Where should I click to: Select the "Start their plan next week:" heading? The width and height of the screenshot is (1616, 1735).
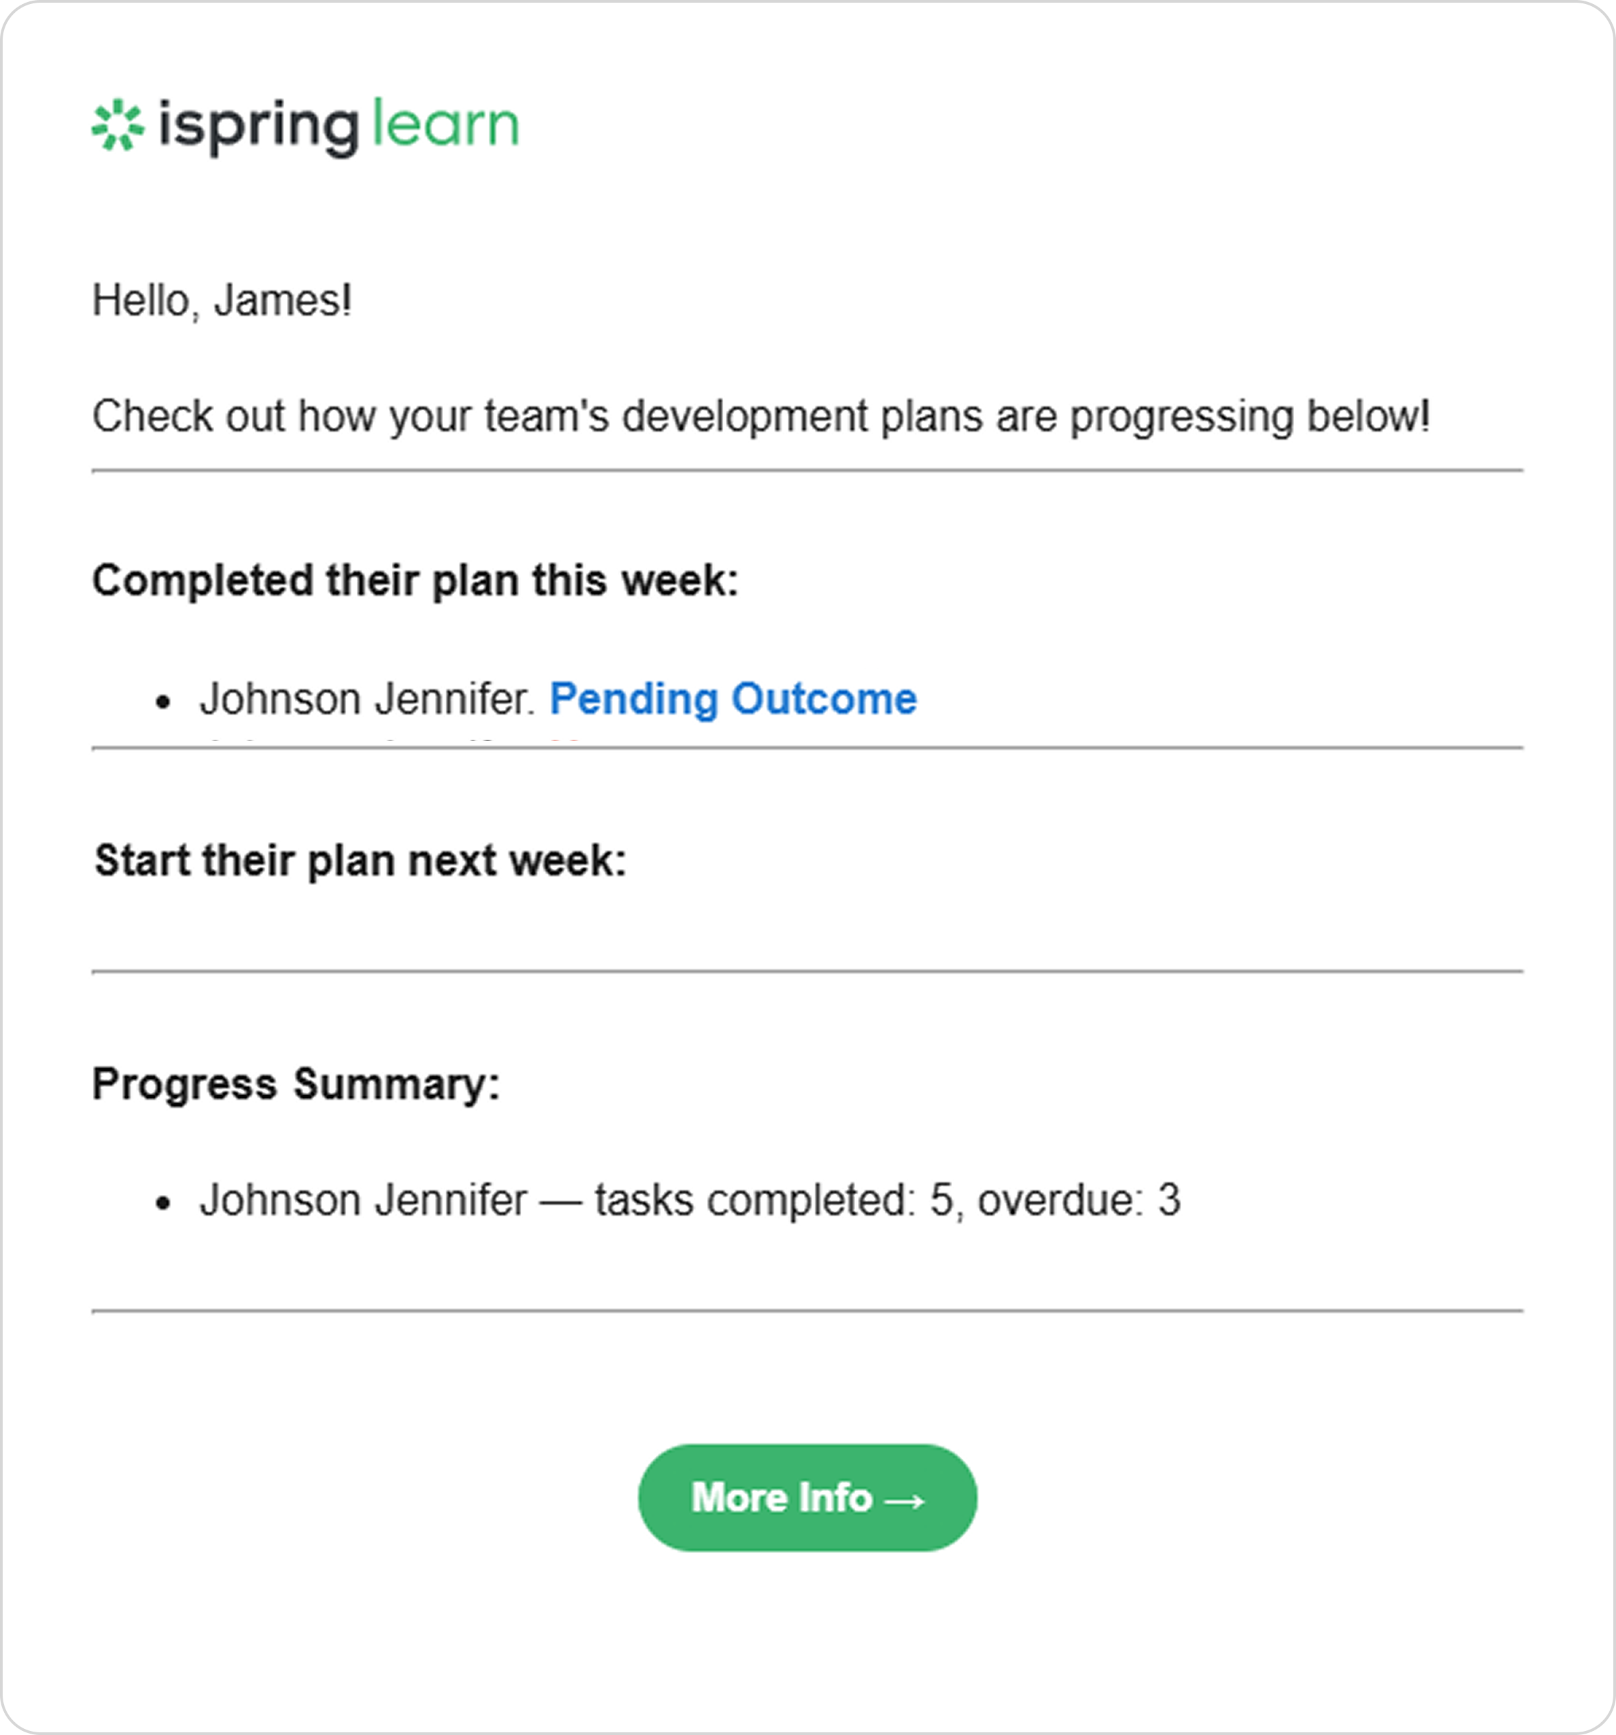tap(360, 861)
